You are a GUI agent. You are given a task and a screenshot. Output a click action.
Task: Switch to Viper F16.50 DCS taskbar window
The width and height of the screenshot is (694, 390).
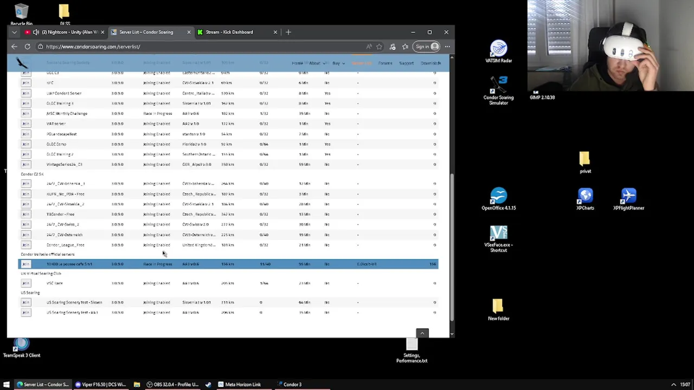point(100,385)
